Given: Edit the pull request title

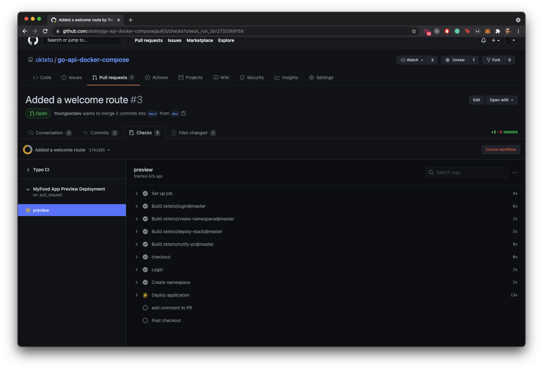Looking at the screenshot, I should [x=477, y=100].
